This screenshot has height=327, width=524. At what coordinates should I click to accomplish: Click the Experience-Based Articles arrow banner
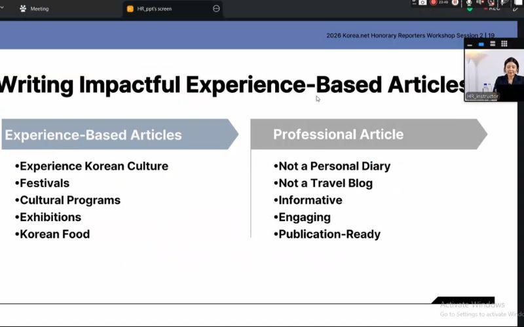point(120,134)
